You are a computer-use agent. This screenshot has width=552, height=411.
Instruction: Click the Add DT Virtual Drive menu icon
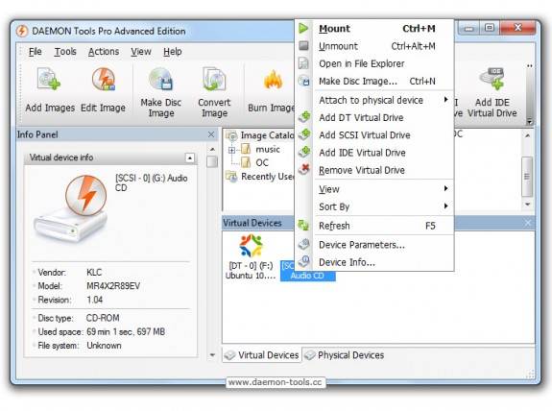point(304,117)
